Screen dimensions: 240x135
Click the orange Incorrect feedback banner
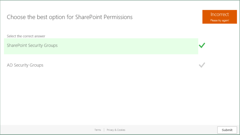coord(219,17)
